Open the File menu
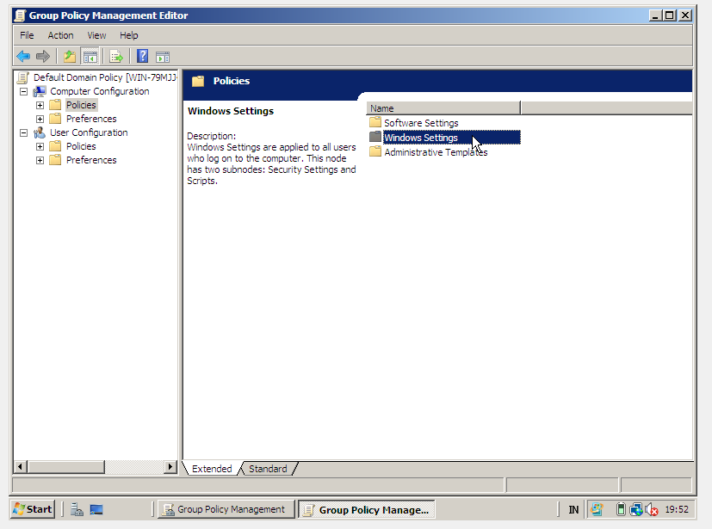The width and height of the screenshot is (712, 529). point(27,35)
